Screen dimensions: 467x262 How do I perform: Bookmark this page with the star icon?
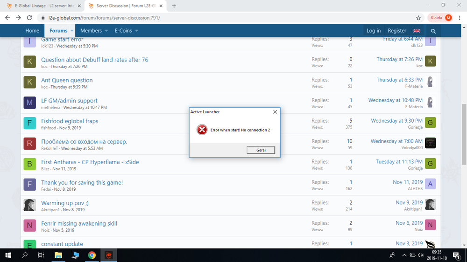(x=418, y=18)
